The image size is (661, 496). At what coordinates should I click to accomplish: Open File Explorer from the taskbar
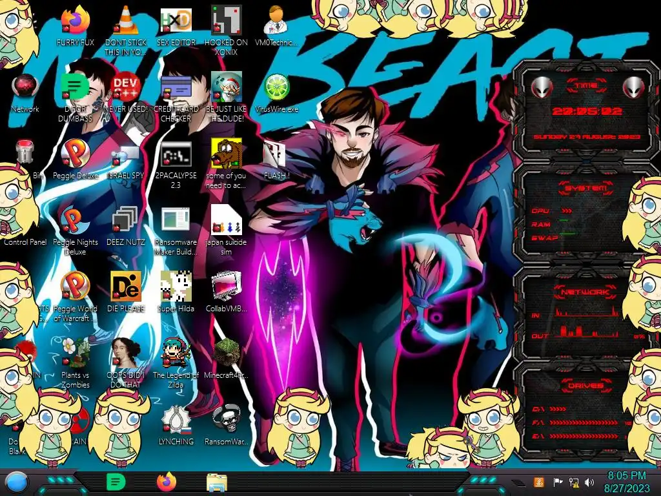[x=217, y=482]
